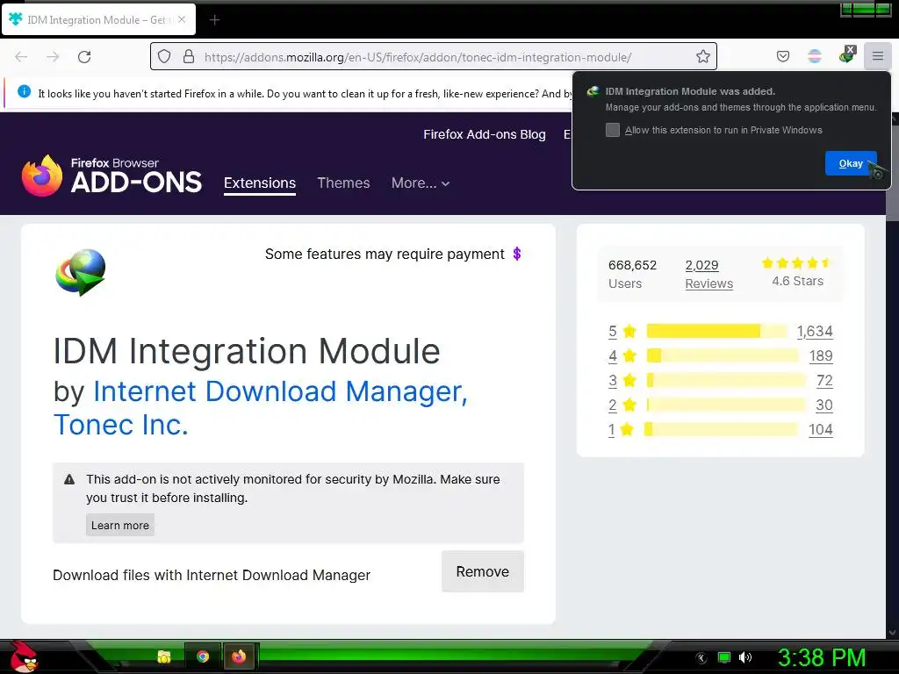The width and height of the screenshot is (899, 674).
Task: Open the Firefox Add-ons Blog link
Action: pyautogui.click(x=485, y=134)
